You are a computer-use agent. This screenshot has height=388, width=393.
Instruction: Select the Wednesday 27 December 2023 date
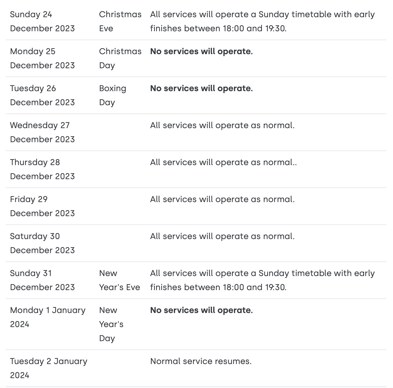pyautogui.click(x=42, y=132)
